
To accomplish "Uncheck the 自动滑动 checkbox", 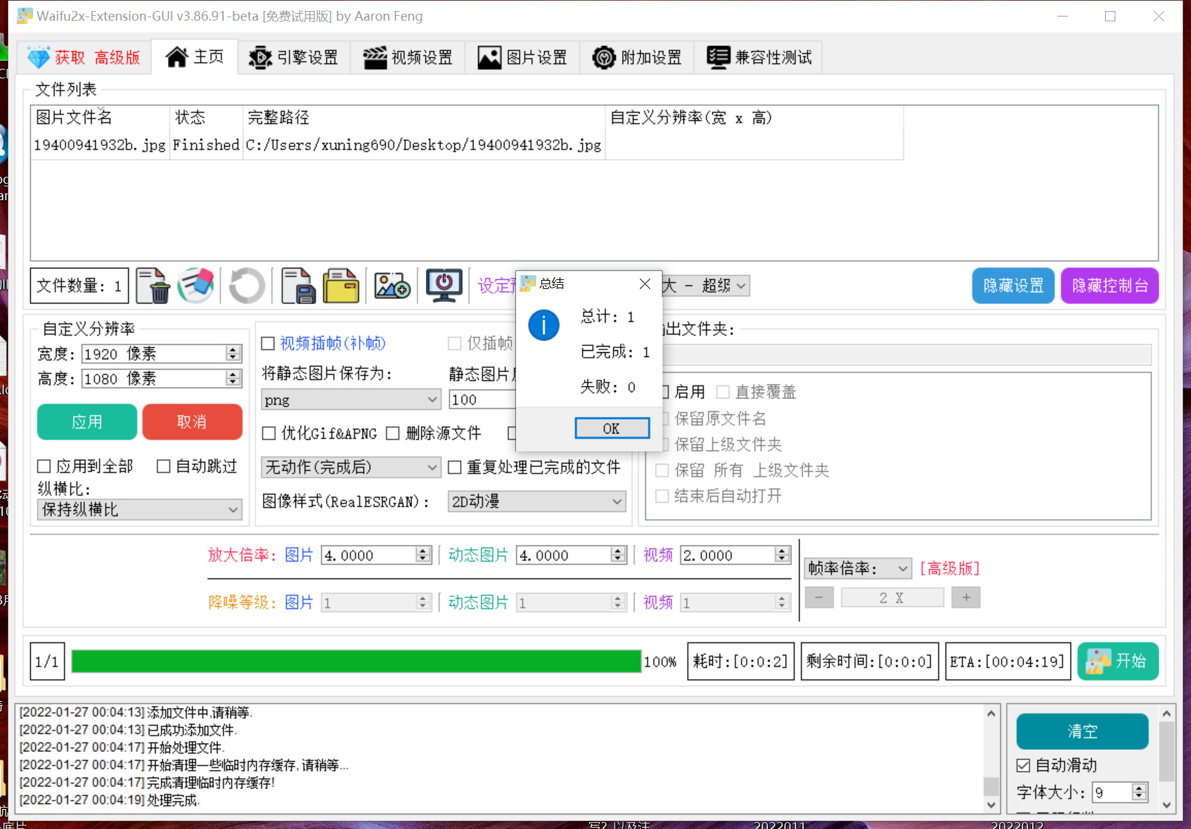I will click(x=1023, y=765).
